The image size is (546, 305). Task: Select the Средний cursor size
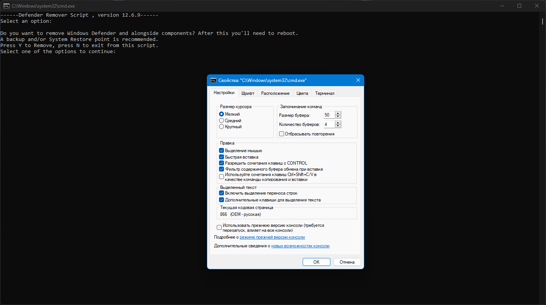pyautogui.click(x=221, y=121)
